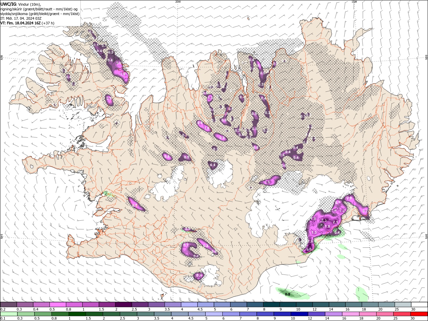Viewport: 428px width, 321px height.
Task: Click the bright pink 0.5–0.8 upper legend swatch
Action: pyautogui.click(x=58, y=305)
